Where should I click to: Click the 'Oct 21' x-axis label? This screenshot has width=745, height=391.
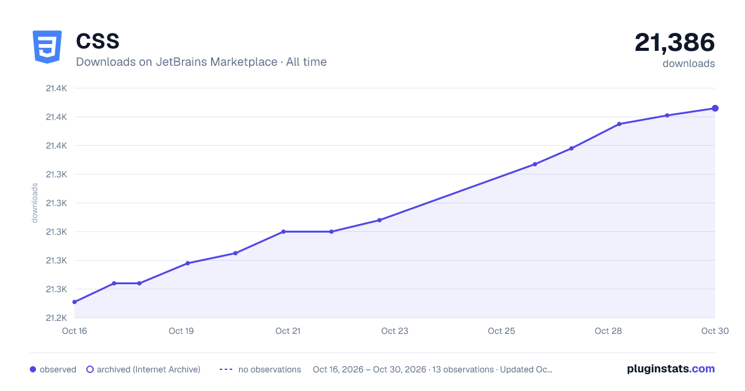tap(288, 331)
